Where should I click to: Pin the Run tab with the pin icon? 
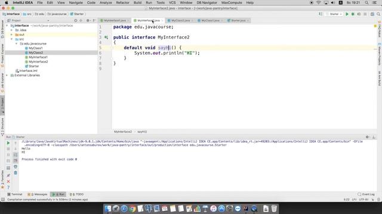pos(8,175)
